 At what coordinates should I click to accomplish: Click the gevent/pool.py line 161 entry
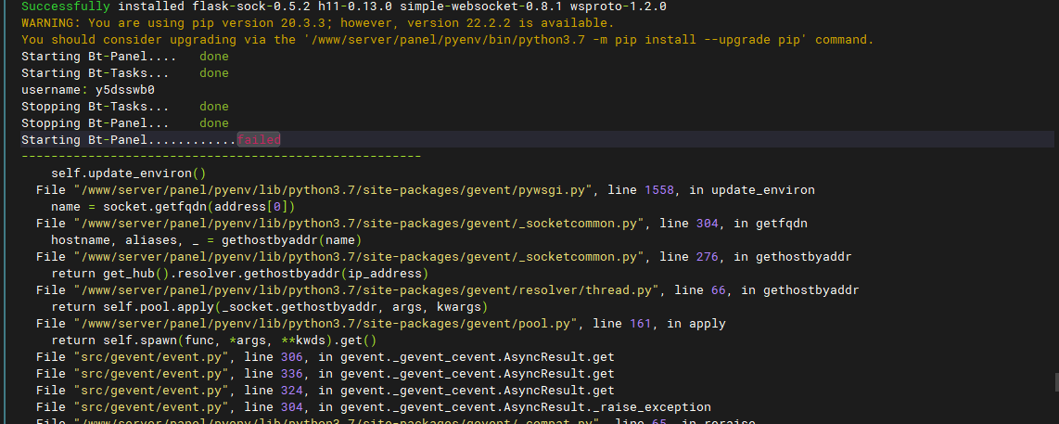coord(381,324)
